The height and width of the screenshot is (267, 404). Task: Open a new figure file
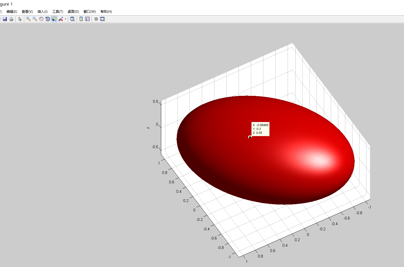(x=1, y=19)
